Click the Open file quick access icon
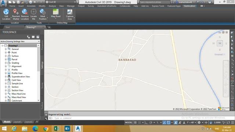The width and height of the screenshot is (235, 132). tap(14, 2)
